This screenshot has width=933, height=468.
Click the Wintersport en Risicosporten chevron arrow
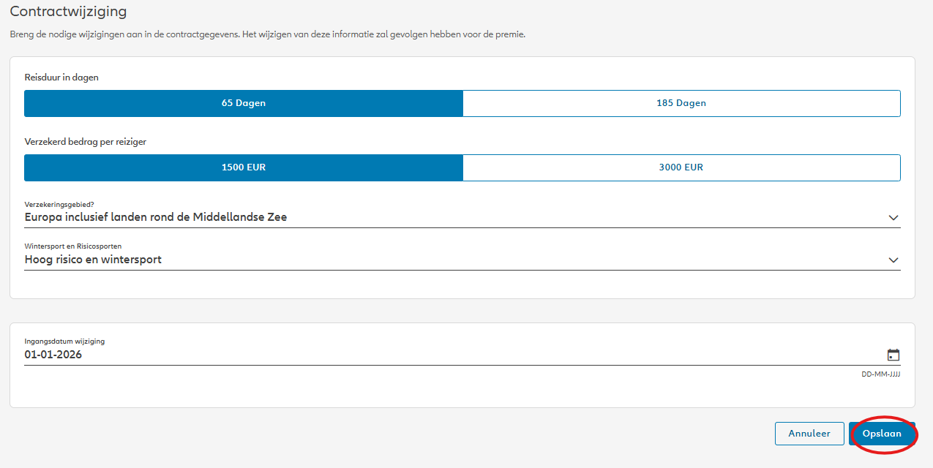(x=893, y=260)
